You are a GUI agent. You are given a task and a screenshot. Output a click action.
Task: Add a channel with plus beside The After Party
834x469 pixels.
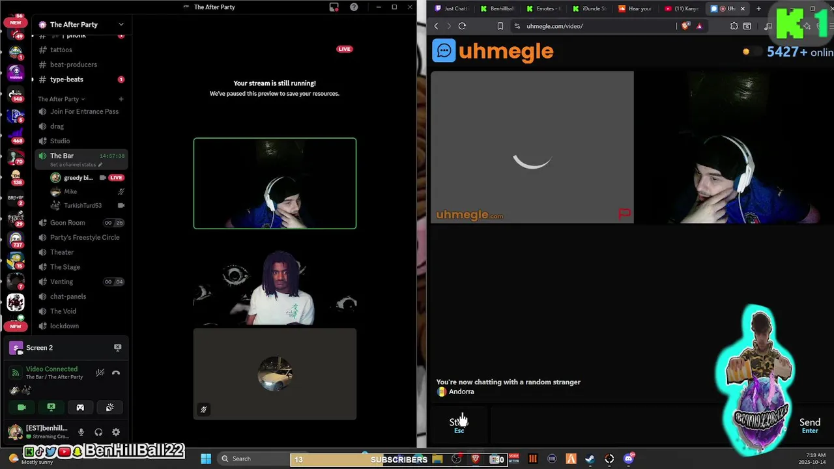click(121, 99)
